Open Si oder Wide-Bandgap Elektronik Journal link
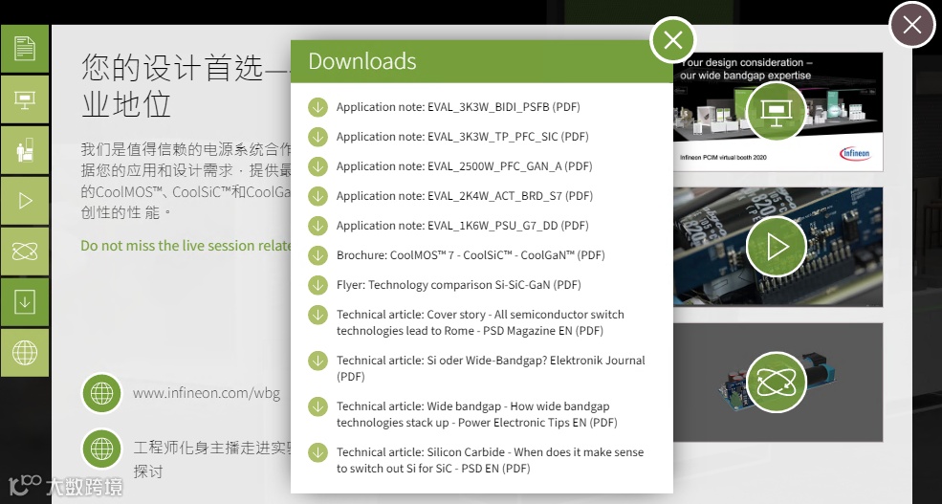 coord(491,368)
